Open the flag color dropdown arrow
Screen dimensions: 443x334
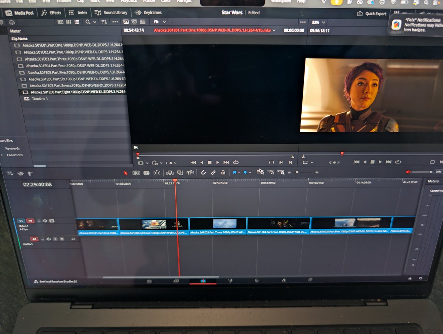click(x=239, y=173)
